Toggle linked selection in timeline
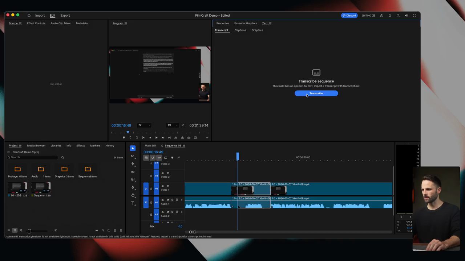The image size is (465, 261). pyautogui.click(x=159, y=158)
